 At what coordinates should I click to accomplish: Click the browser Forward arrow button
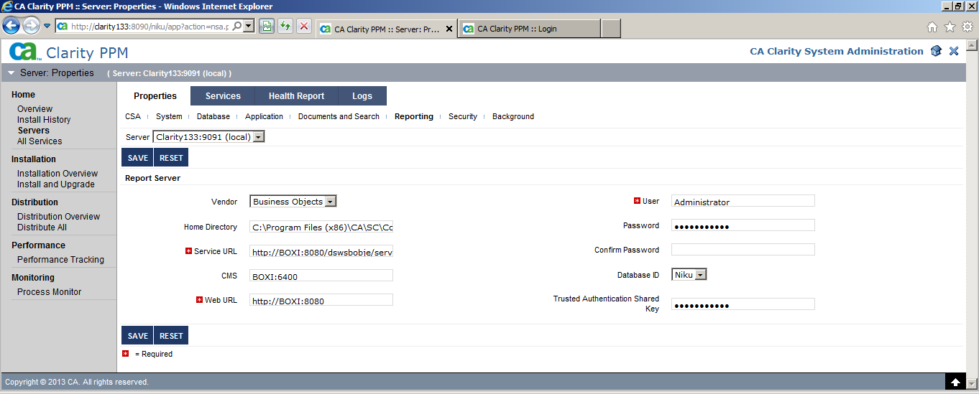click(x=31, y=27)
